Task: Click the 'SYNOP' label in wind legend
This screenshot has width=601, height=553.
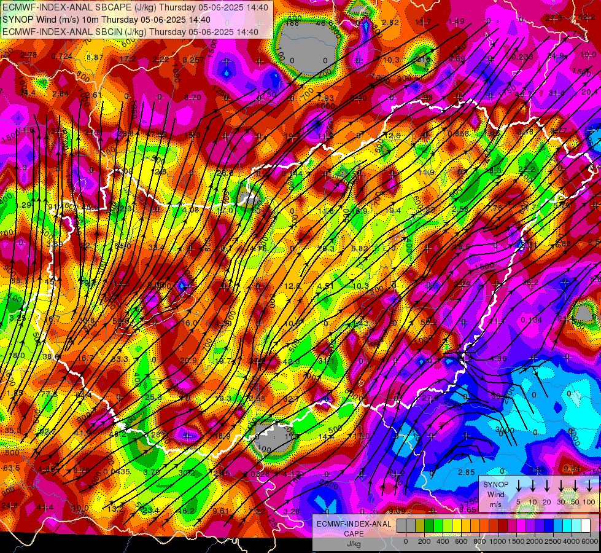Action: [495, 485]
